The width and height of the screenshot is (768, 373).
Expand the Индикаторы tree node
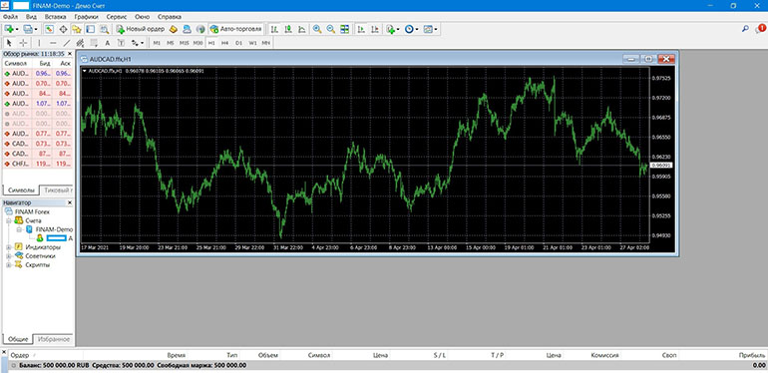coord(8,246)
